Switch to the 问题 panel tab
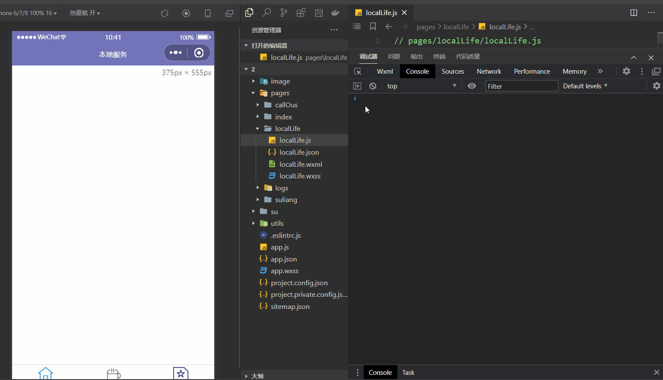Image resolution: width=663 pixels, height=380 pixels. coord(394,56)
